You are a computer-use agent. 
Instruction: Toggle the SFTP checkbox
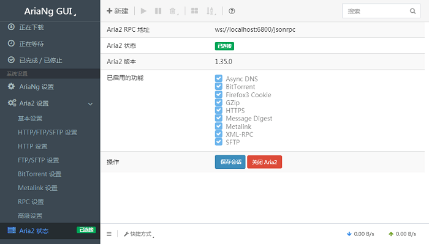coord(219,142)
